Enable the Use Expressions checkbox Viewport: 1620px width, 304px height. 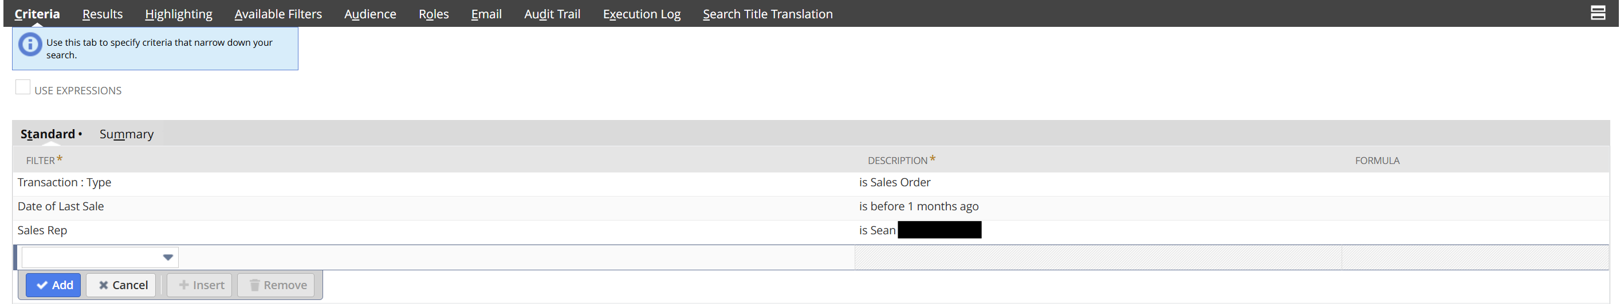tap(23, 87)
